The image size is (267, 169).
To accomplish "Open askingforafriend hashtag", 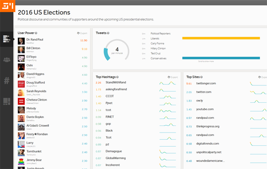I will pos(116,89).
